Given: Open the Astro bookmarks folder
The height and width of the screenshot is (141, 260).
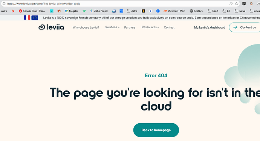Looking at the screenshot, I should [x=132, y=11].
